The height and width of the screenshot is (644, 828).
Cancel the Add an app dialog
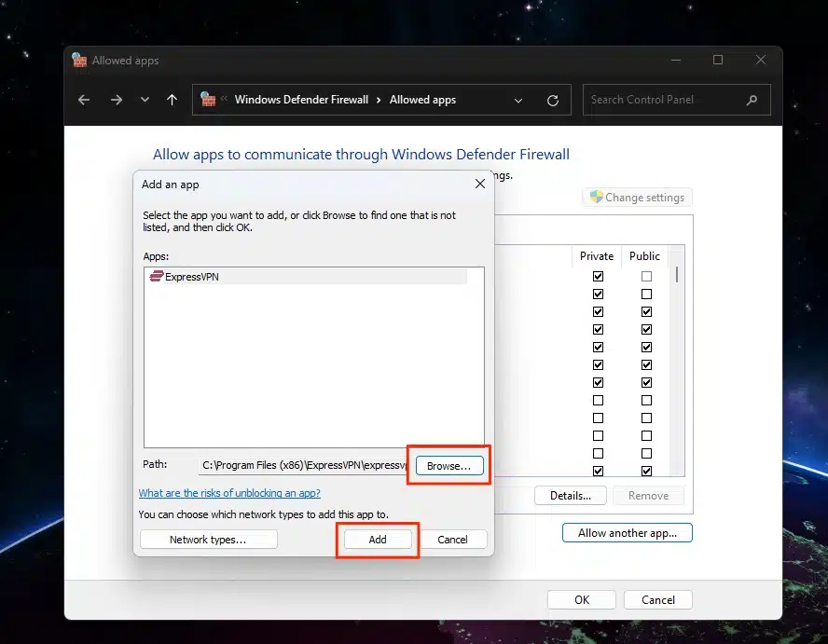[x=452, y=540]
